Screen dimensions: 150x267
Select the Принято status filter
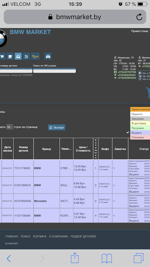(x=140, y=114)
